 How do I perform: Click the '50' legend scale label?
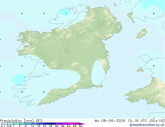coord(80,126)
